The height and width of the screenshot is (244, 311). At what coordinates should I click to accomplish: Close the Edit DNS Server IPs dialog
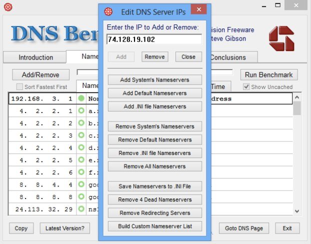199,9
